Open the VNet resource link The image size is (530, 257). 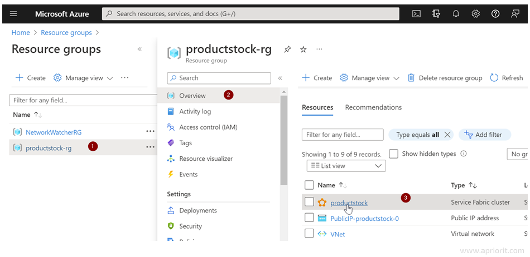click(338, 234)
